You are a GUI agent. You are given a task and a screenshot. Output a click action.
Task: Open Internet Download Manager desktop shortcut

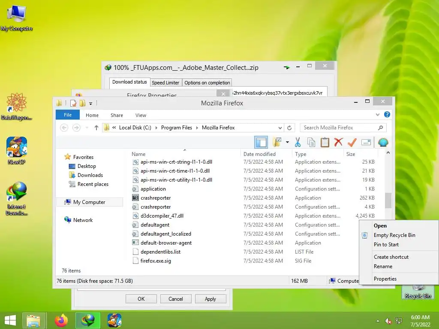[17, 198]
